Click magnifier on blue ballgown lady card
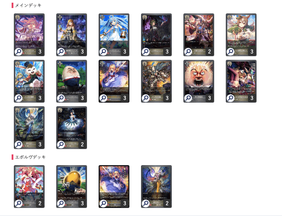Viewport: 282px width, 216px height. pyautogui.click(x=61, y=145)
